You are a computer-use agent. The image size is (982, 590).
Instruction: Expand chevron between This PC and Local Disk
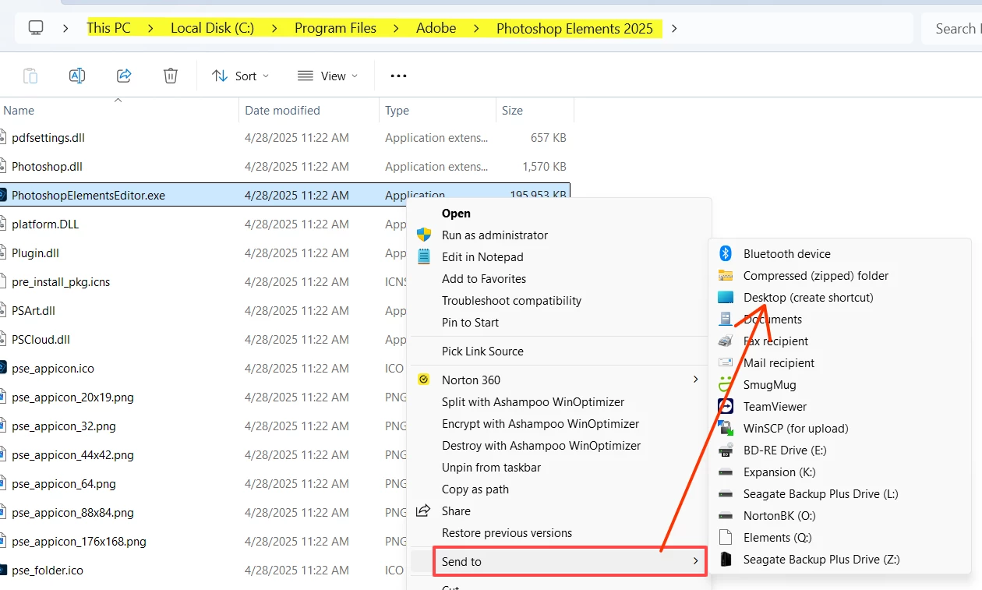click(150, 28)
